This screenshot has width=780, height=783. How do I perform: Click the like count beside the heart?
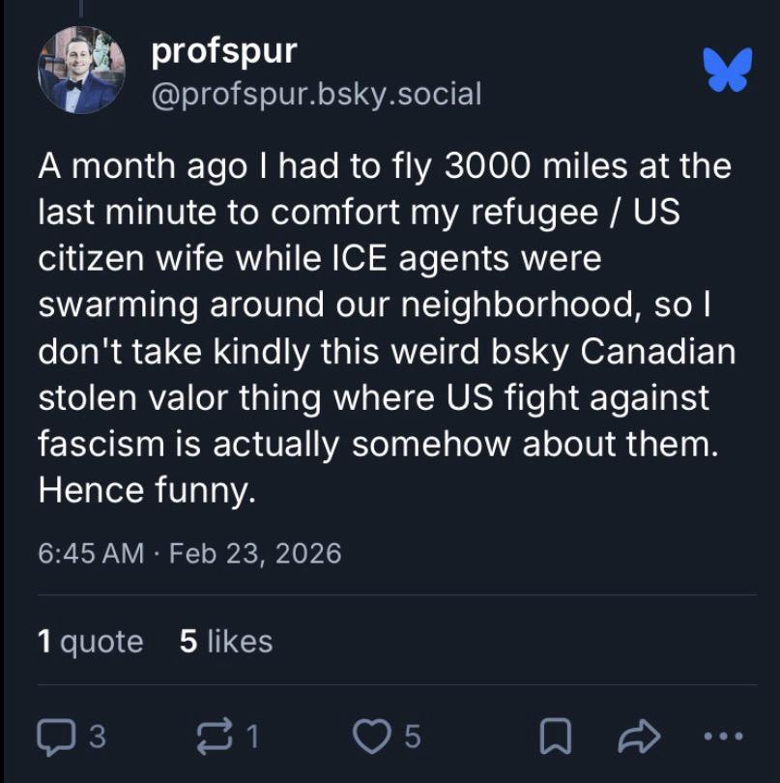pyautogui.click(x=412, y=739)
